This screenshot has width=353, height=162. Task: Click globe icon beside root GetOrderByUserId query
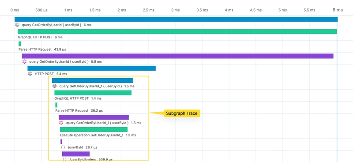pyautogui.click(x=17, y=25)
